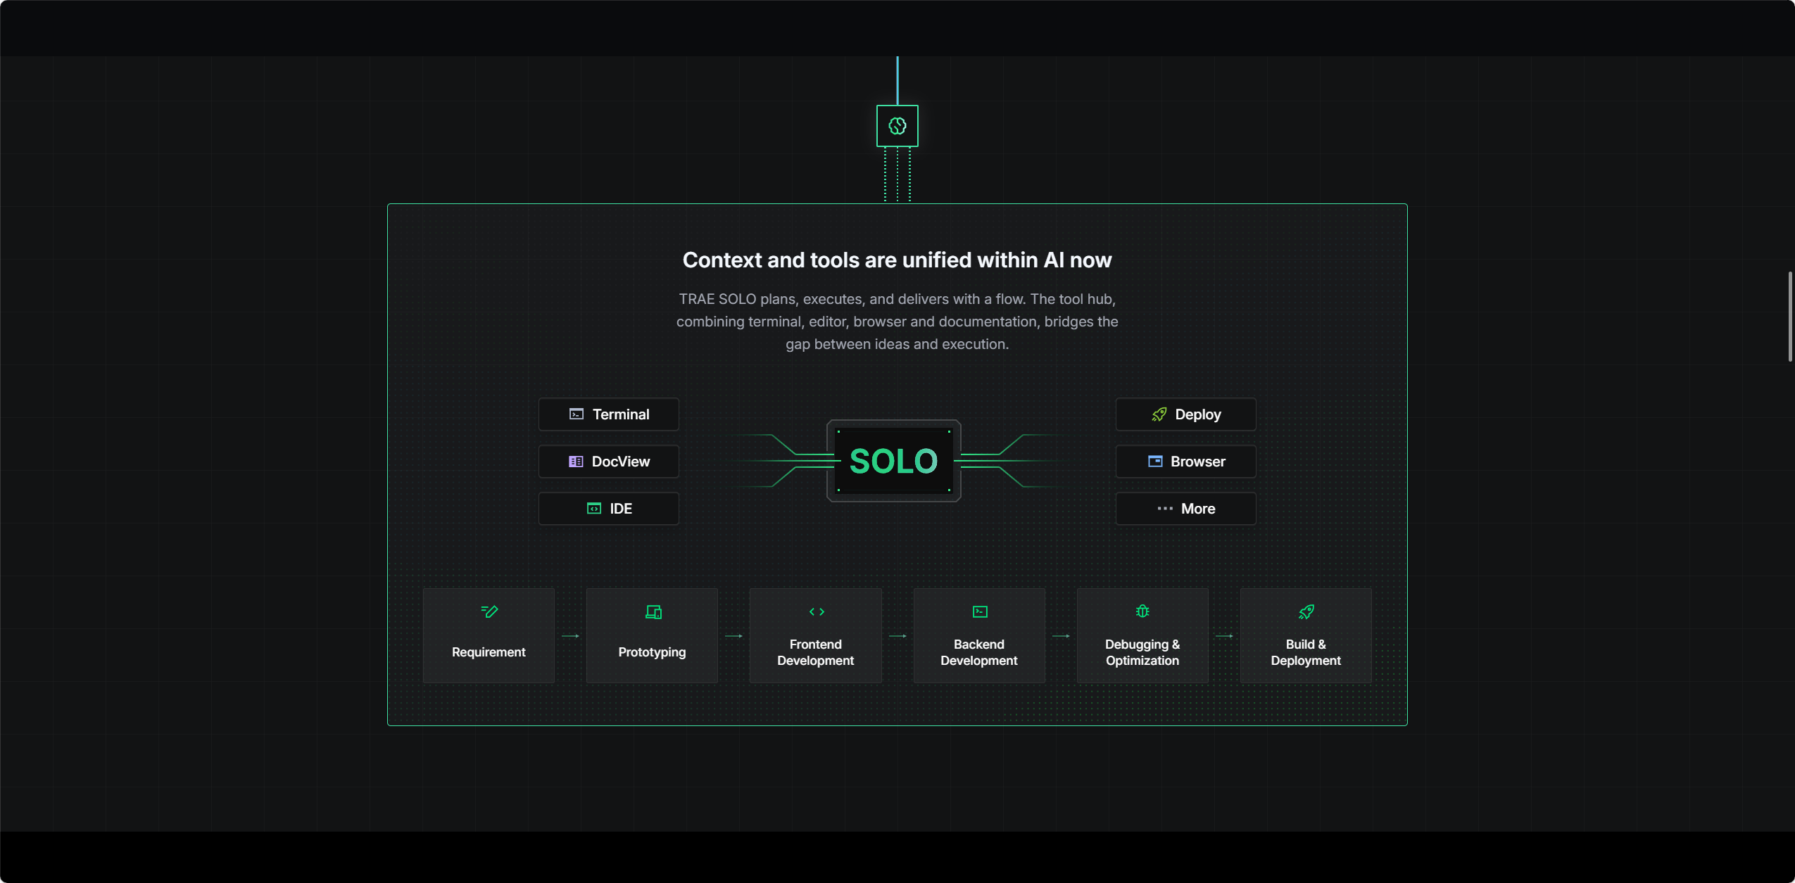Click the Frontend Development code brackets icon
1795x883 pixels.
[x=817, y=611]
